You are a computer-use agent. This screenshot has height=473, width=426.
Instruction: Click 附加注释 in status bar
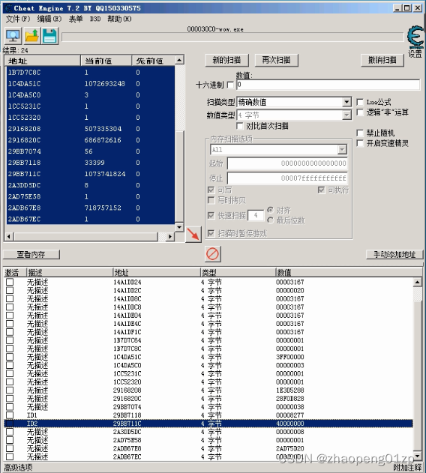click(x=407, y=468)
